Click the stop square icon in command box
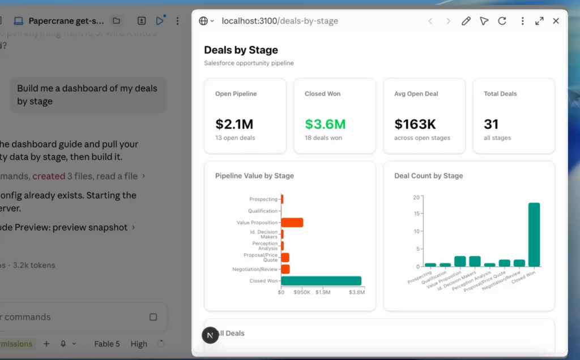 (153, 317)
